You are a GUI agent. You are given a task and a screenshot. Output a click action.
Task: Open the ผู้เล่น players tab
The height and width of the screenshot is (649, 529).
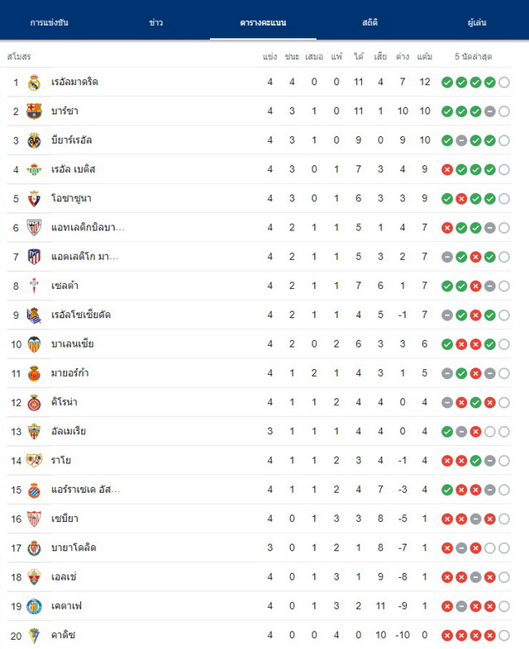[x=477, y=22]
